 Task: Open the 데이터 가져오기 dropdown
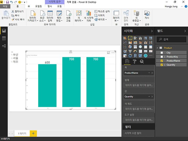click(x=33, y=16)
